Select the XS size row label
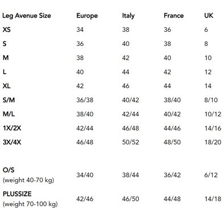The image size is (224, 223). pyautogui.click(x=7, y=30)
